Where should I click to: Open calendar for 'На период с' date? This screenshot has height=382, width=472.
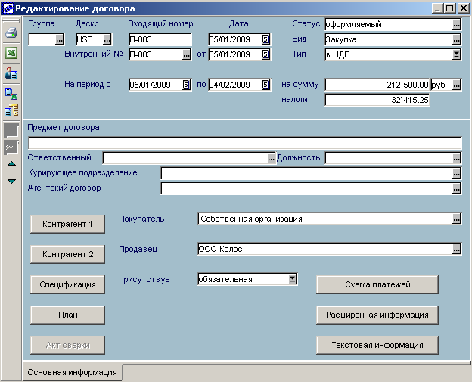pyautogui.click(x=186, y=85)
